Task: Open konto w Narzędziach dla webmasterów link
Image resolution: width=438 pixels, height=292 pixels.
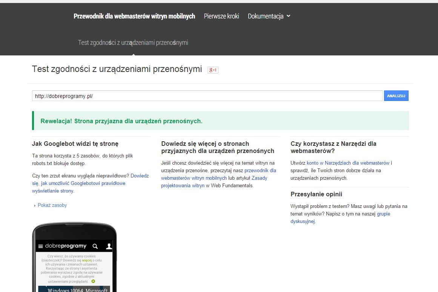Action: [348, 163]
